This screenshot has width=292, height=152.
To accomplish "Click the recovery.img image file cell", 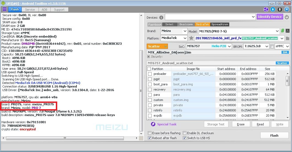I will point(193,89).
